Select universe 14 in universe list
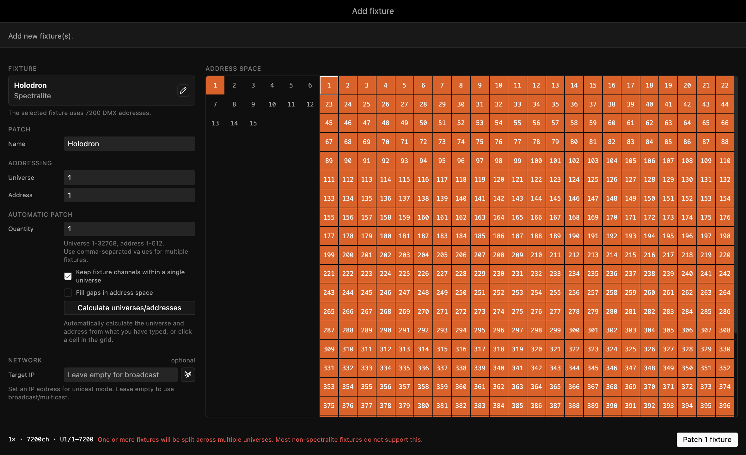This screenshot has width=746, height=455. point(234,123)
